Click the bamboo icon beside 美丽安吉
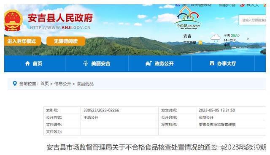 click(x=86, y=63)
